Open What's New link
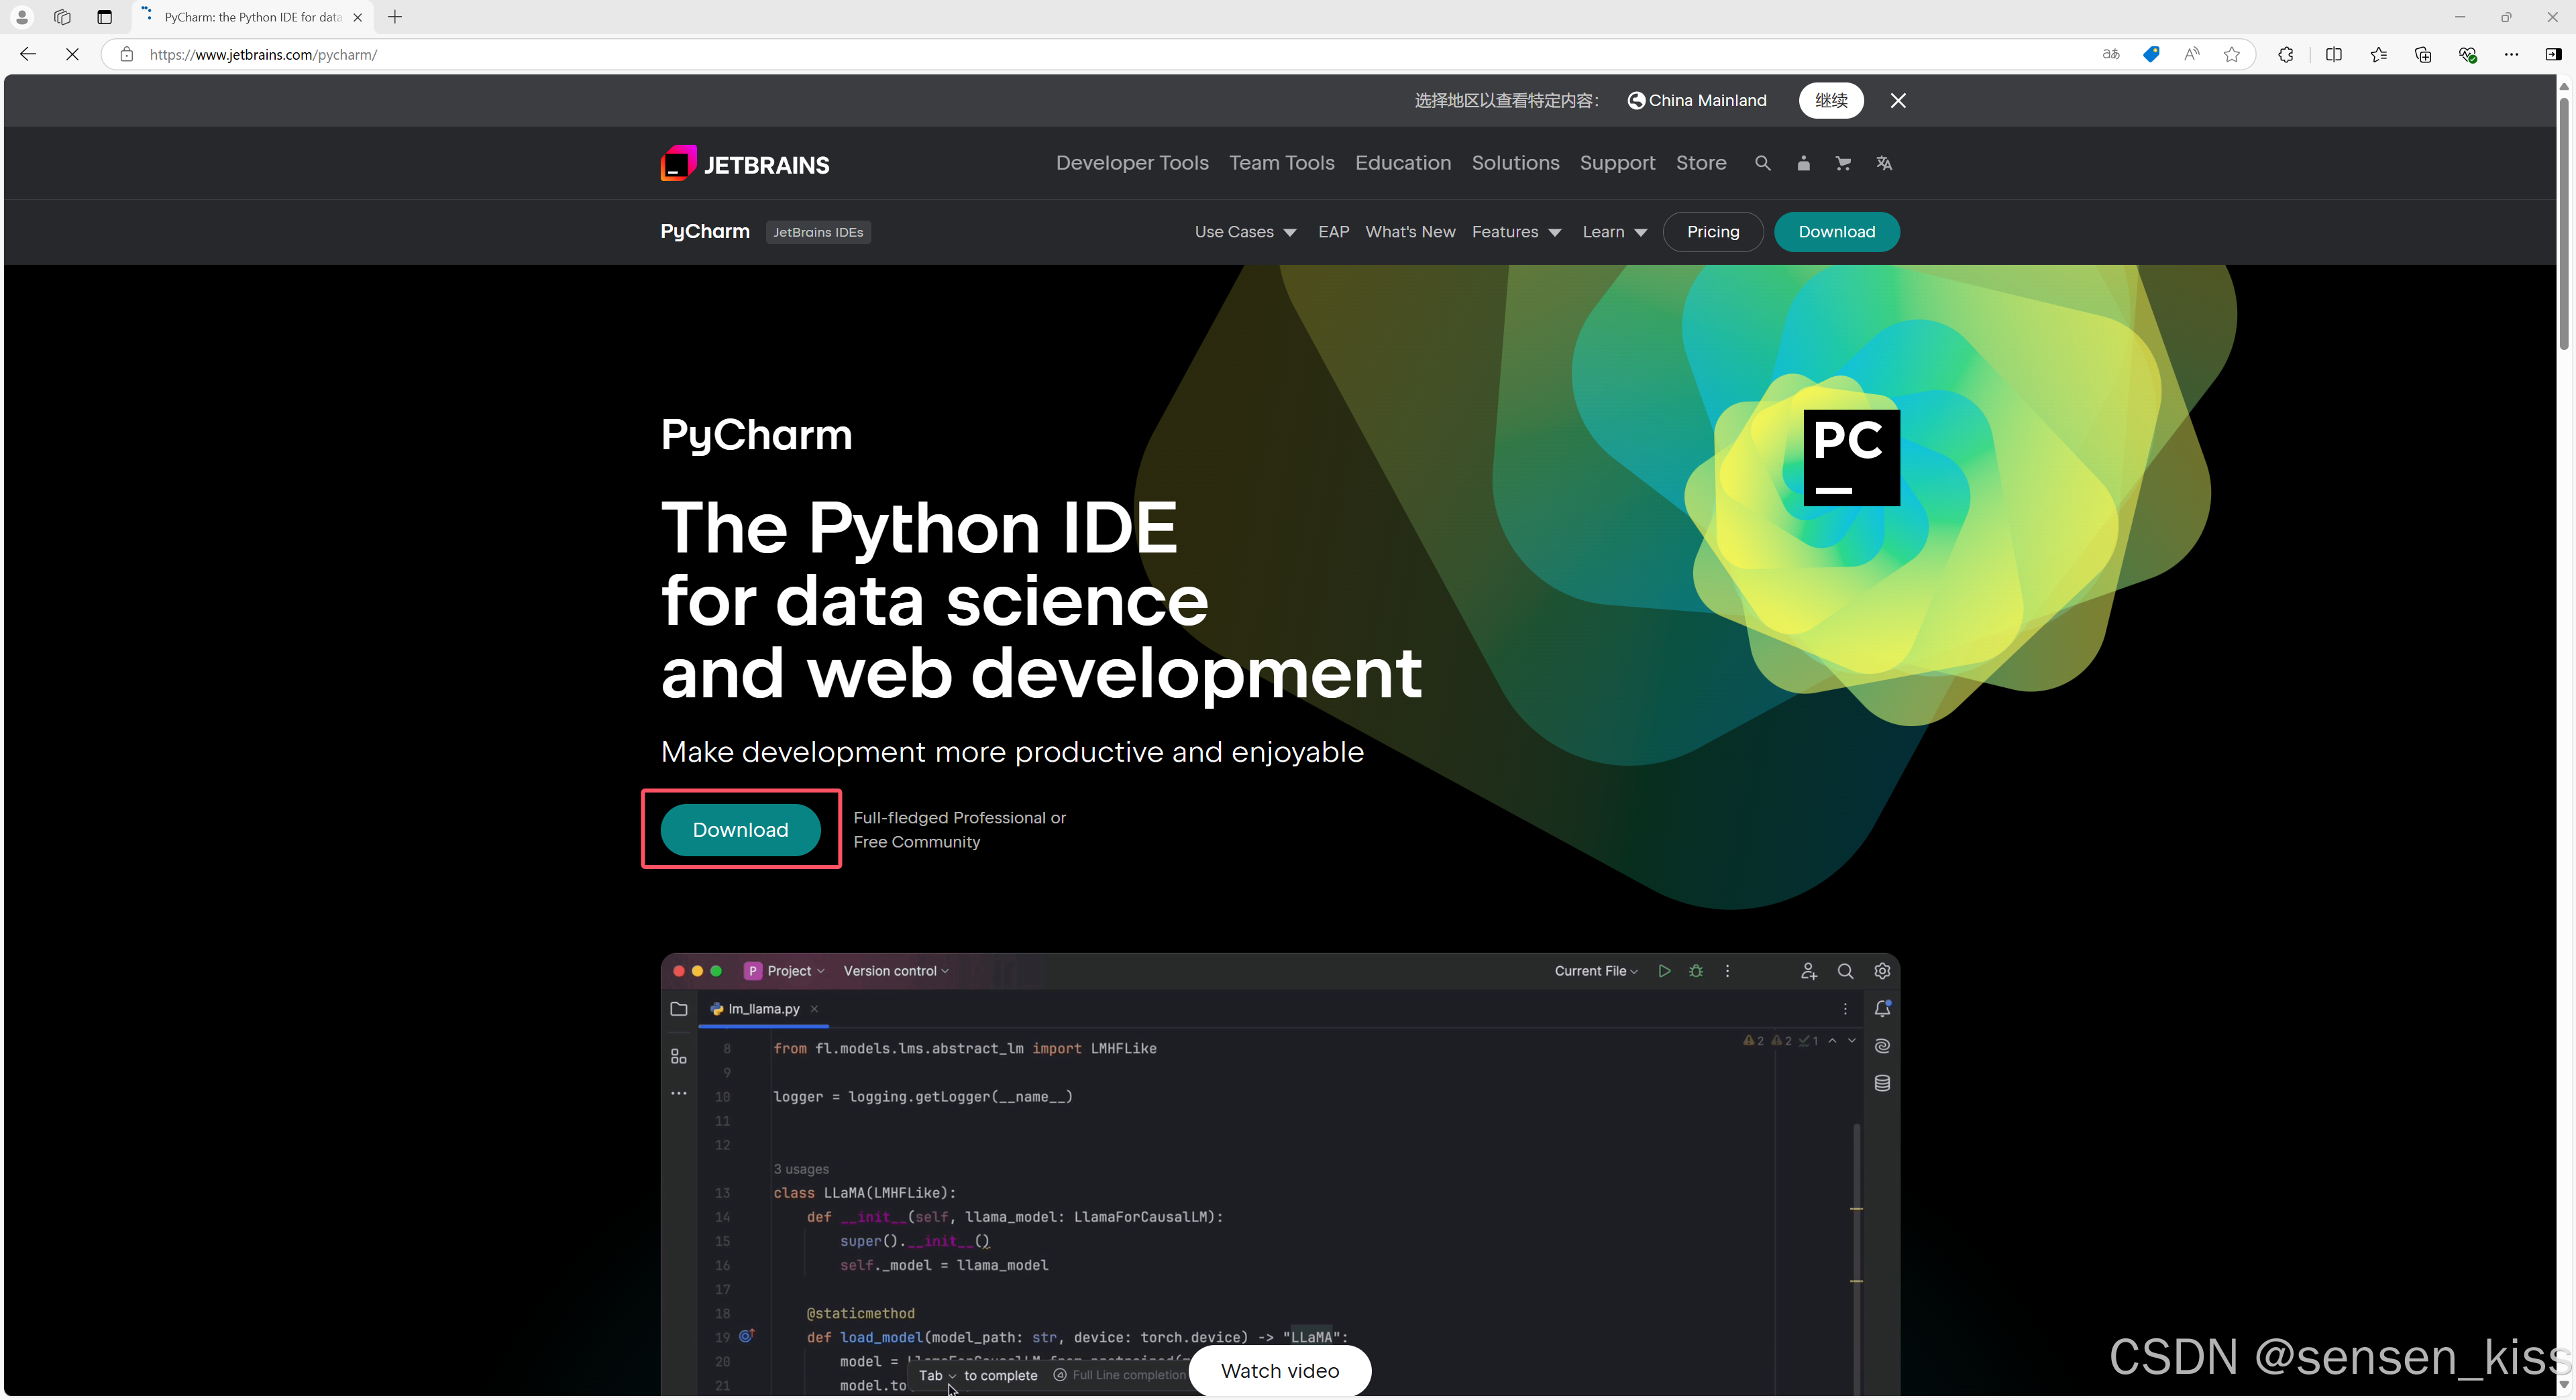Screen dimensions: 2576x1400 tap(1410, 232)
